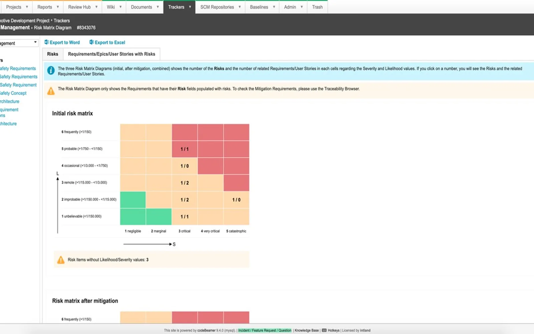Open the Documents menu item
This screenshot has width=534, height=334.
tap(142, 7)
